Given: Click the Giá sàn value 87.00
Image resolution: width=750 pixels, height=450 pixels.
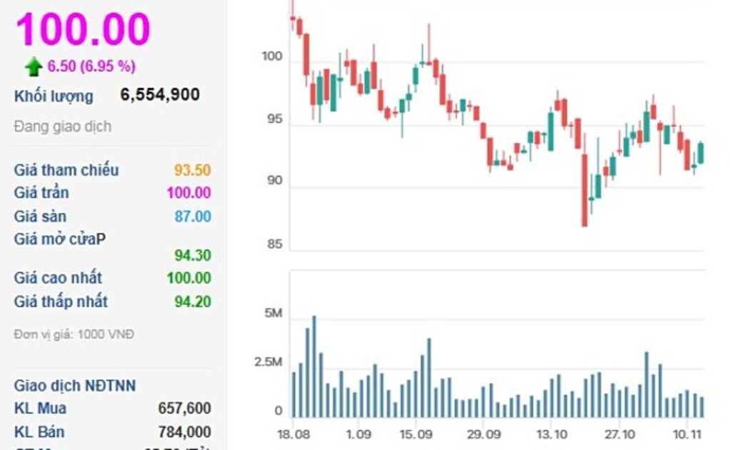Looking at the screenshot, I should pos(193,216).
